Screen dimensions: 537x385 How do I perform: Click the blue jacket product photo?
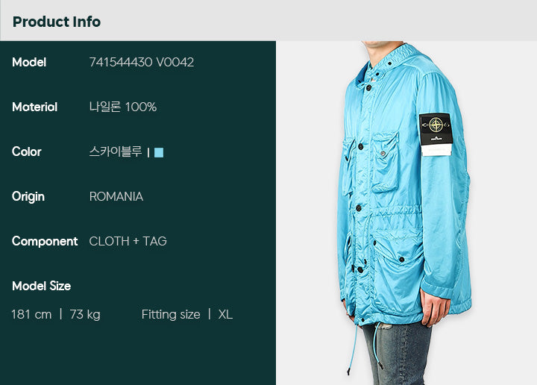tap(406, 213)
